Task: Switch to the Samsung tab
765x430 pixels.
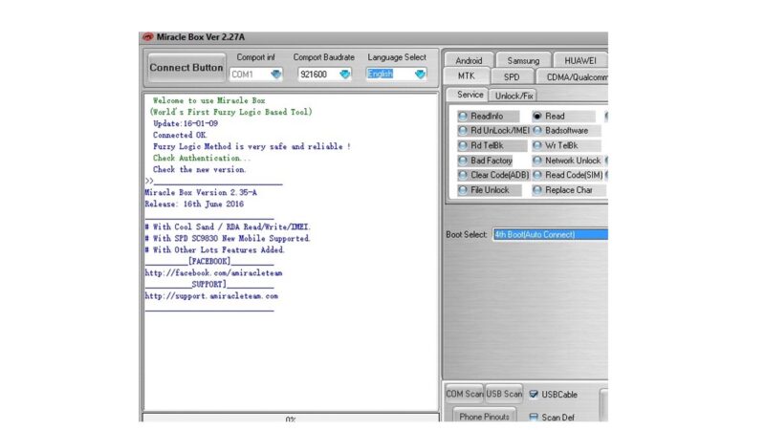Action: click(x=523, y=60)
